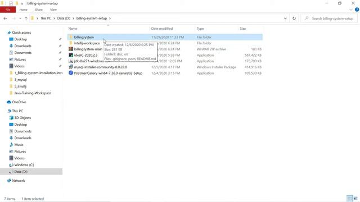This screenshot has width=360, height=202.
Task: Select This PC in navigation pane
Action: pyautogui.click(x=17, y=111)
